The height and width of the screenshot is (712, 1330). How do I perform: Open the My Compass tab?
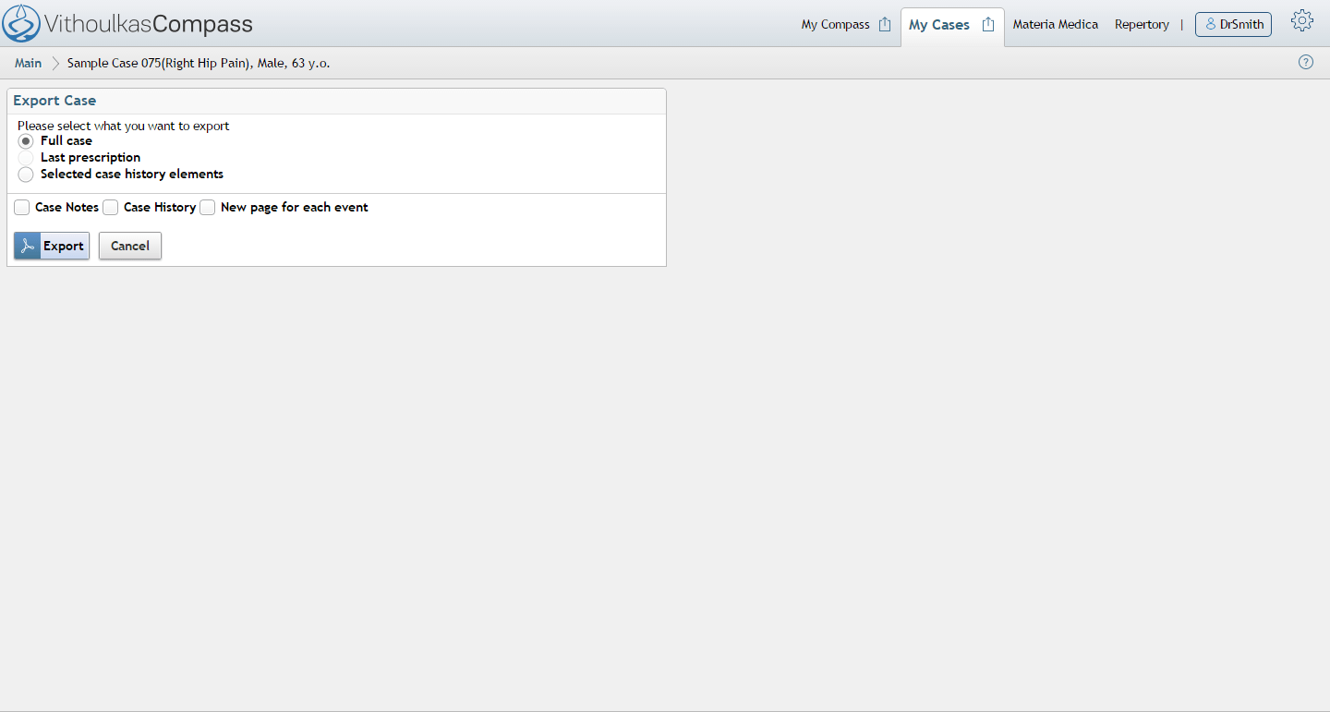pos(835,25)
